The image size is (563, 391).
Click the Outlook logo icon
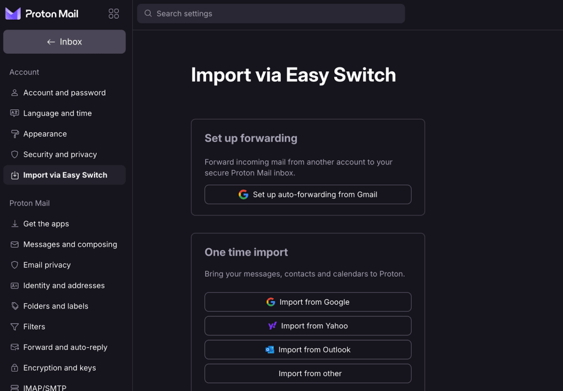coord(269,350)
